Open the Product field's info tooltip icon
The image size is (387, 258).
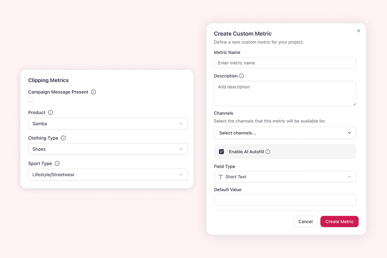pyautogui.click(x=50, y=113)
